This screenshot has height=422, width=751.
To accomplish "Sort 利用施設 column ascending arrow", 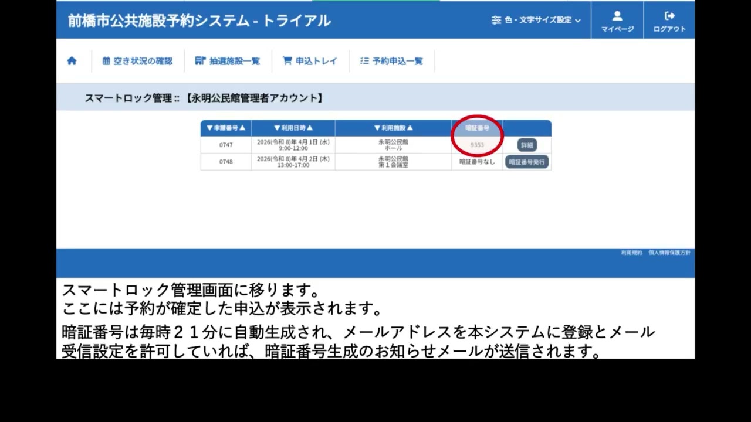I will point(410,128).
